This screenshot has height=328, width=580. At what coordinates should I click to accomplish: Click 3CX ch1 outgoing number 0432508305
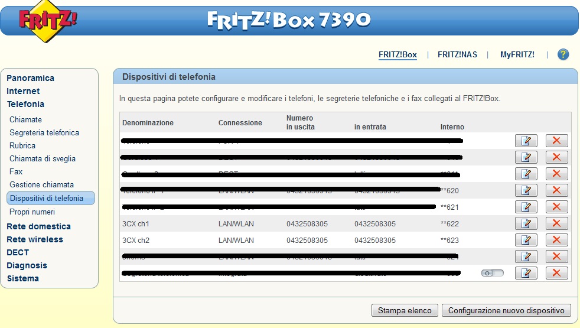click(307, 223)
